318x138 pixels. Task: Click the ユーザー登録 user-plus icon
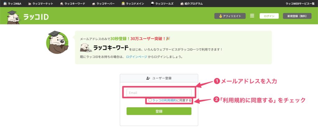pyautogui.click(x=148, y=78)
